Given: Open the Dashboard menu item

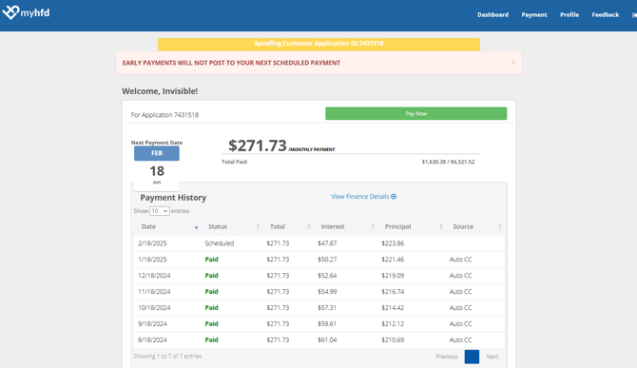Looking at the screenshot, I should pyautogui.click(x=492, y=14).
